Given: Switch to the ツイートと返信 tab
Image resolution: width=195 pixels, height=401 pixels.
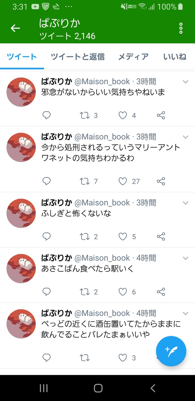Looking at the screenshot, I should (x=78, y=57).
